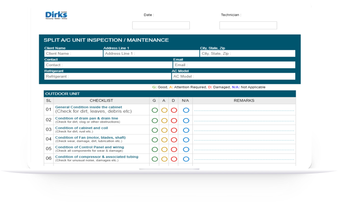338x202 pixels.
Task: Tick Damaged for Control Panel and wiring
Action: (174, 150)
